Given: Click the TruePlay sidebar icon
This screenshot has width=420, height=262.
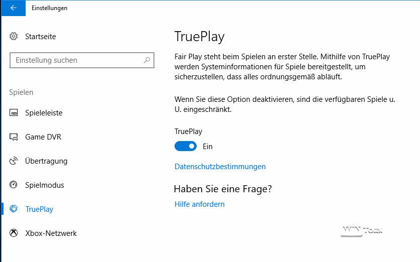Looking at the screenshot, I should pyautogui.click(x=14, y=209).
